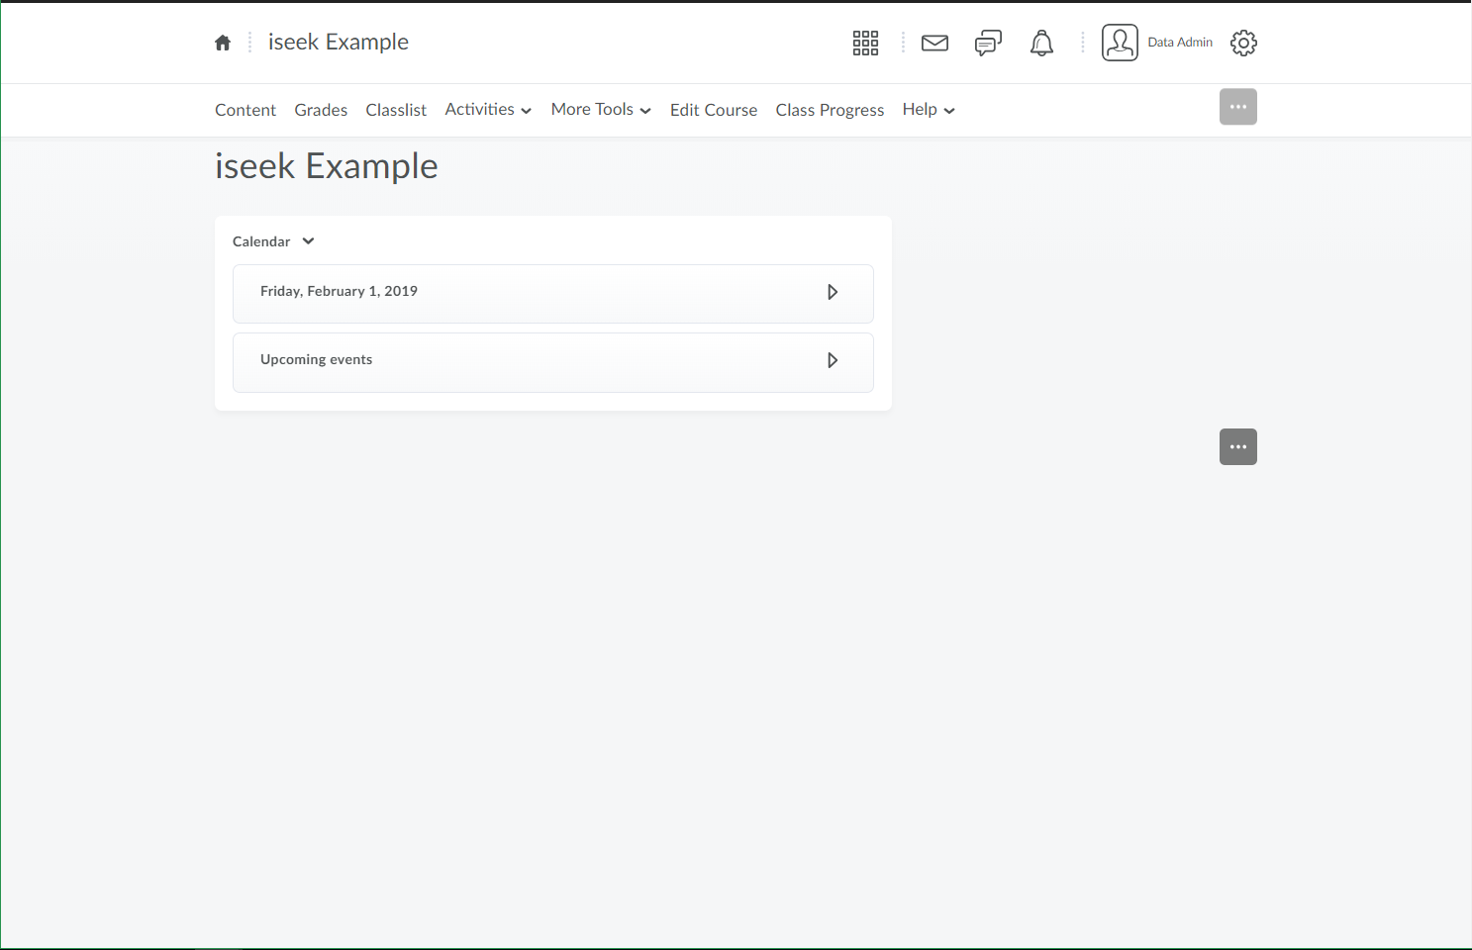Image resolution: width=1472 pixels, height=950 pixels.
Task: Expand the Activities dropdown menu
Action: pos(488,110)
